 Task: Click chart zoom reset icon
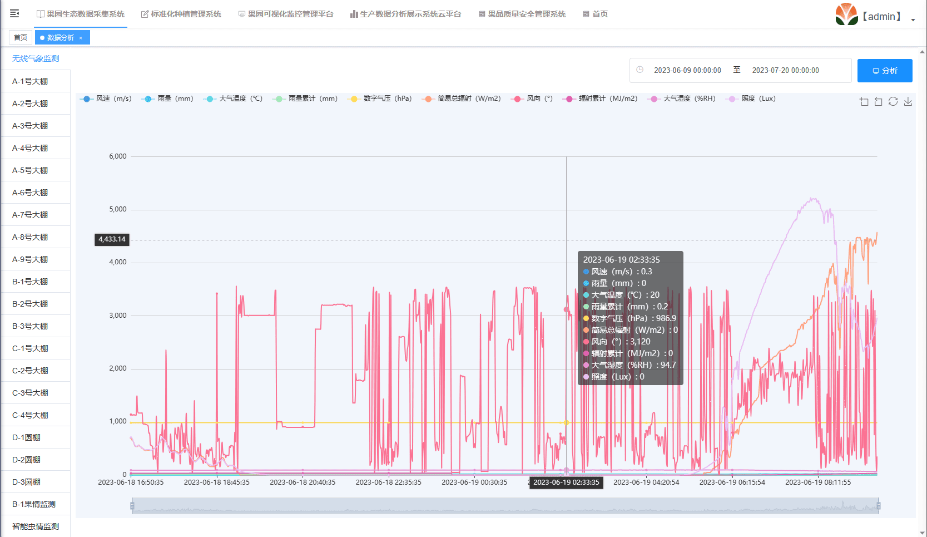click(878, 101)
